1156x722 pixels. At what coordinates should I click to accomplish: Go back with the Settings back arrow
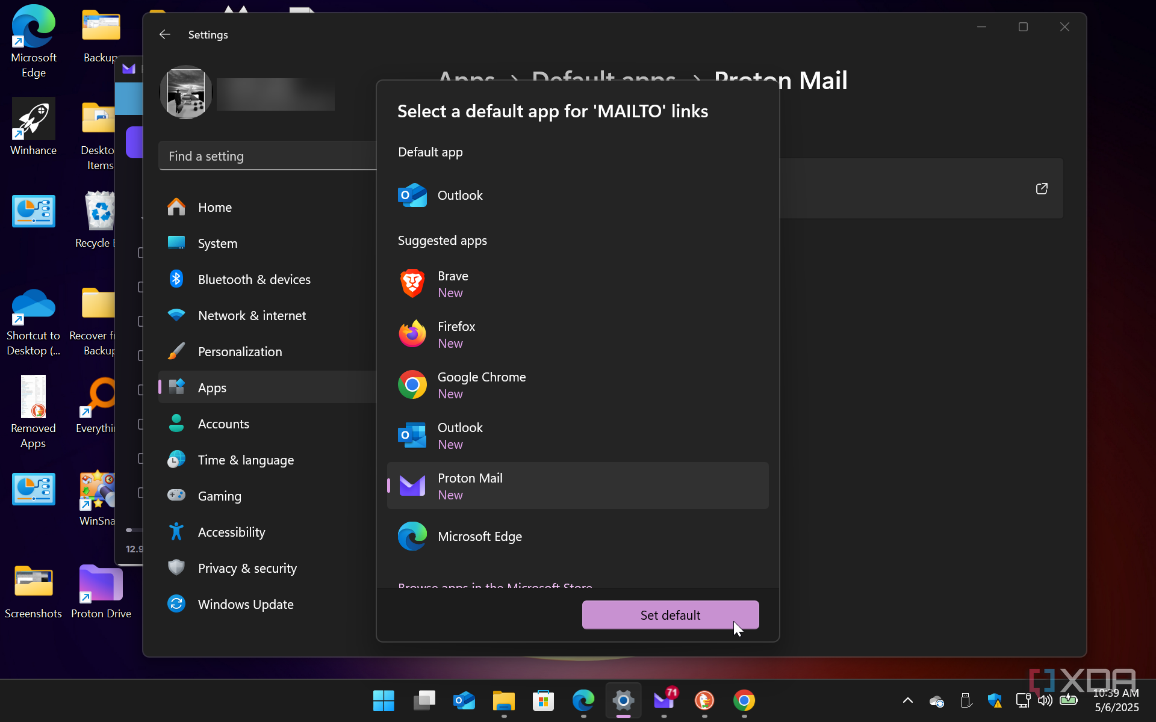click(164, 34)
